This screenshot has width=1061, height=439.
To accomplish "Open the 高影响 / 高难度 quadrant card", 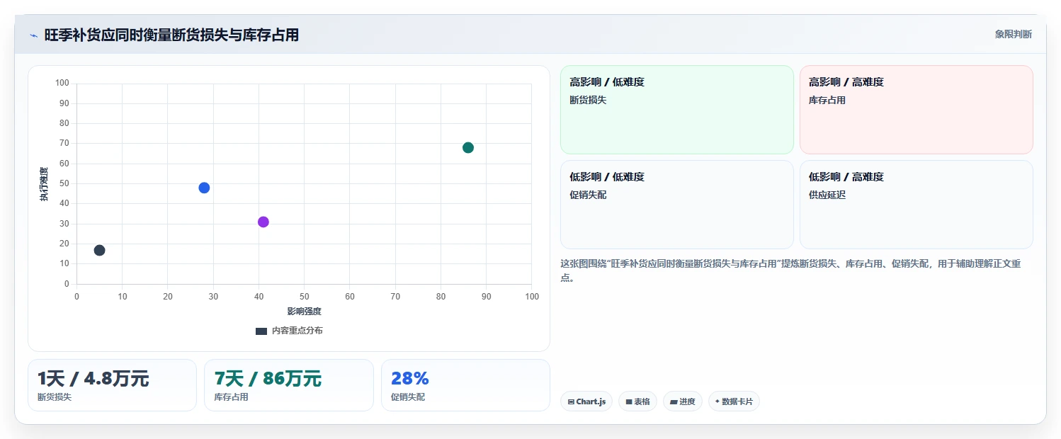I will [x=916, y=110].
